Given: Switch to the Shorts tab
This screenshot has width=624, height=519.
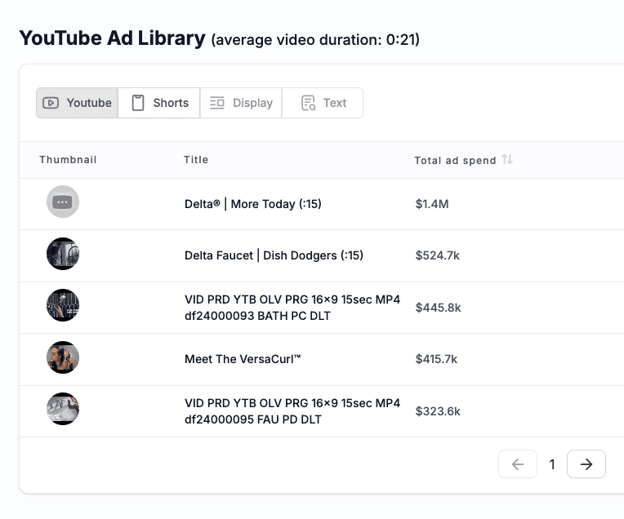Looking at the screenshot, I should 158,103.
